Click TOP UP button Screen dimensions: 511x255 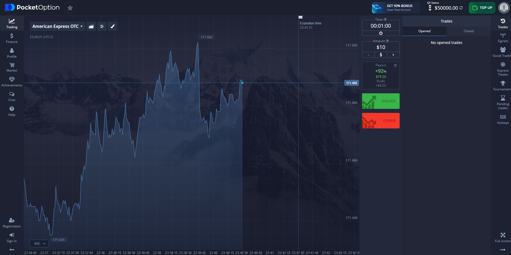pos(482,8)
